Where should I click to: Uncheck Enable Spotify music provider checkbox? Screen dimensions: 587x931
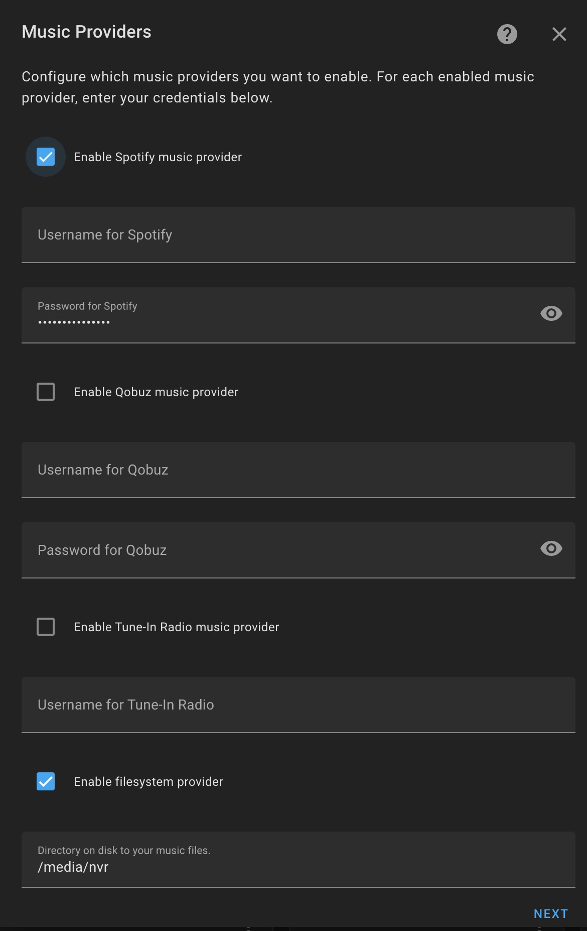[46, 157]
